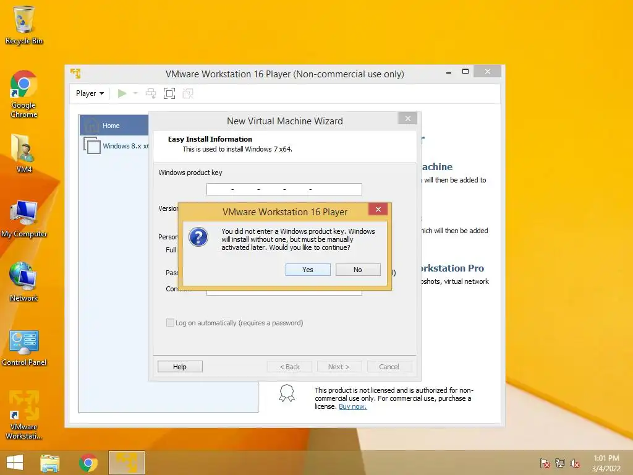This screenshot has height=475, width=633.
Task: Click the Action Center flag tray icon
Action: coord(545,463)
